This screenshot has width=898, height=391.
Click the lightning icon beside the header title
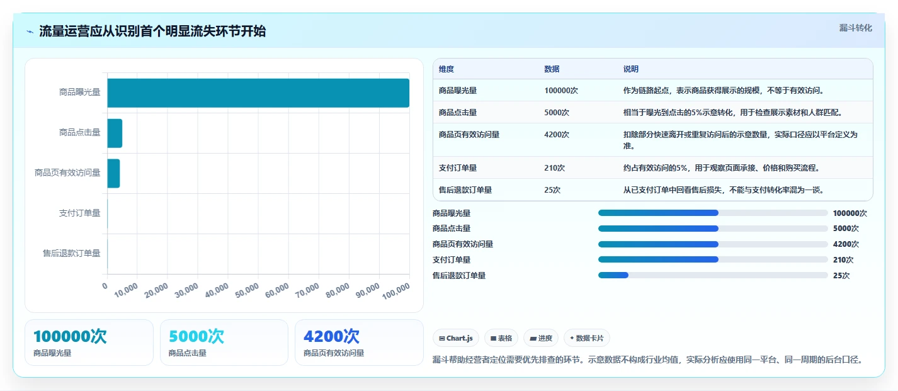point(30,31)
